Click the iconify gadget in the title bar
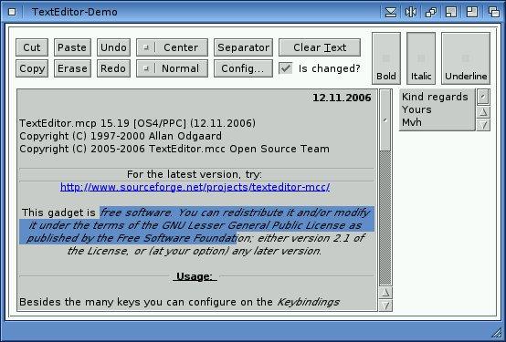This screenshot has height=342, width=506. [391, 12]
